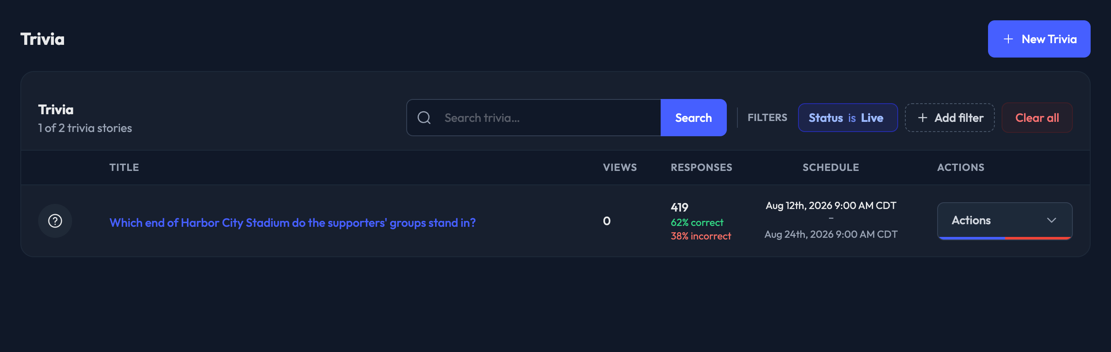Click the Aug 12th, 2026 schedule start date
This screenshot has width=1111, height=352.
(x=831, y=206)
